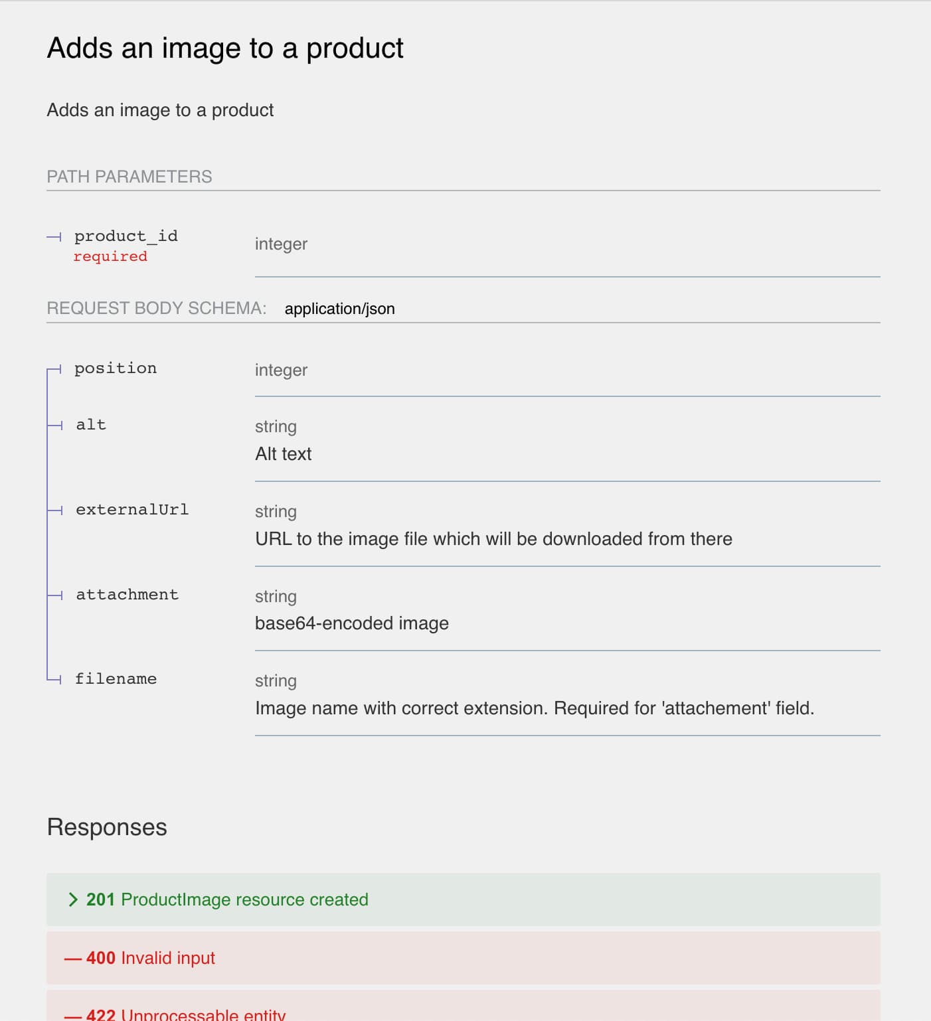Click the application/json content type
The image size is (931, 1021).
[x=340, y=308]
